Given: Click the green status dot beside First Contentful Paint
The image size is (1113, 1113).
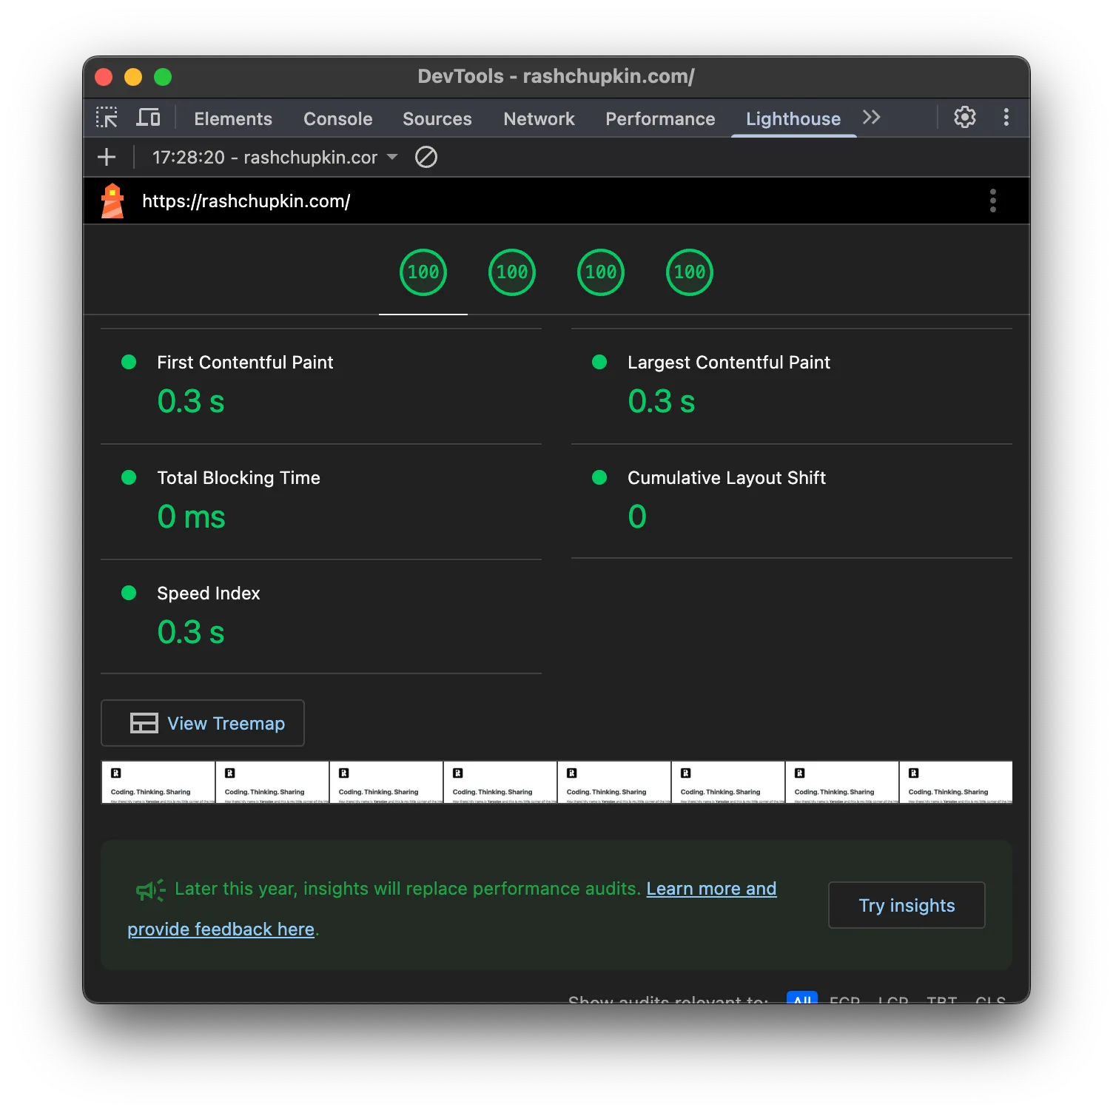Looking at the screenshot, I should (x=129, y=362).
